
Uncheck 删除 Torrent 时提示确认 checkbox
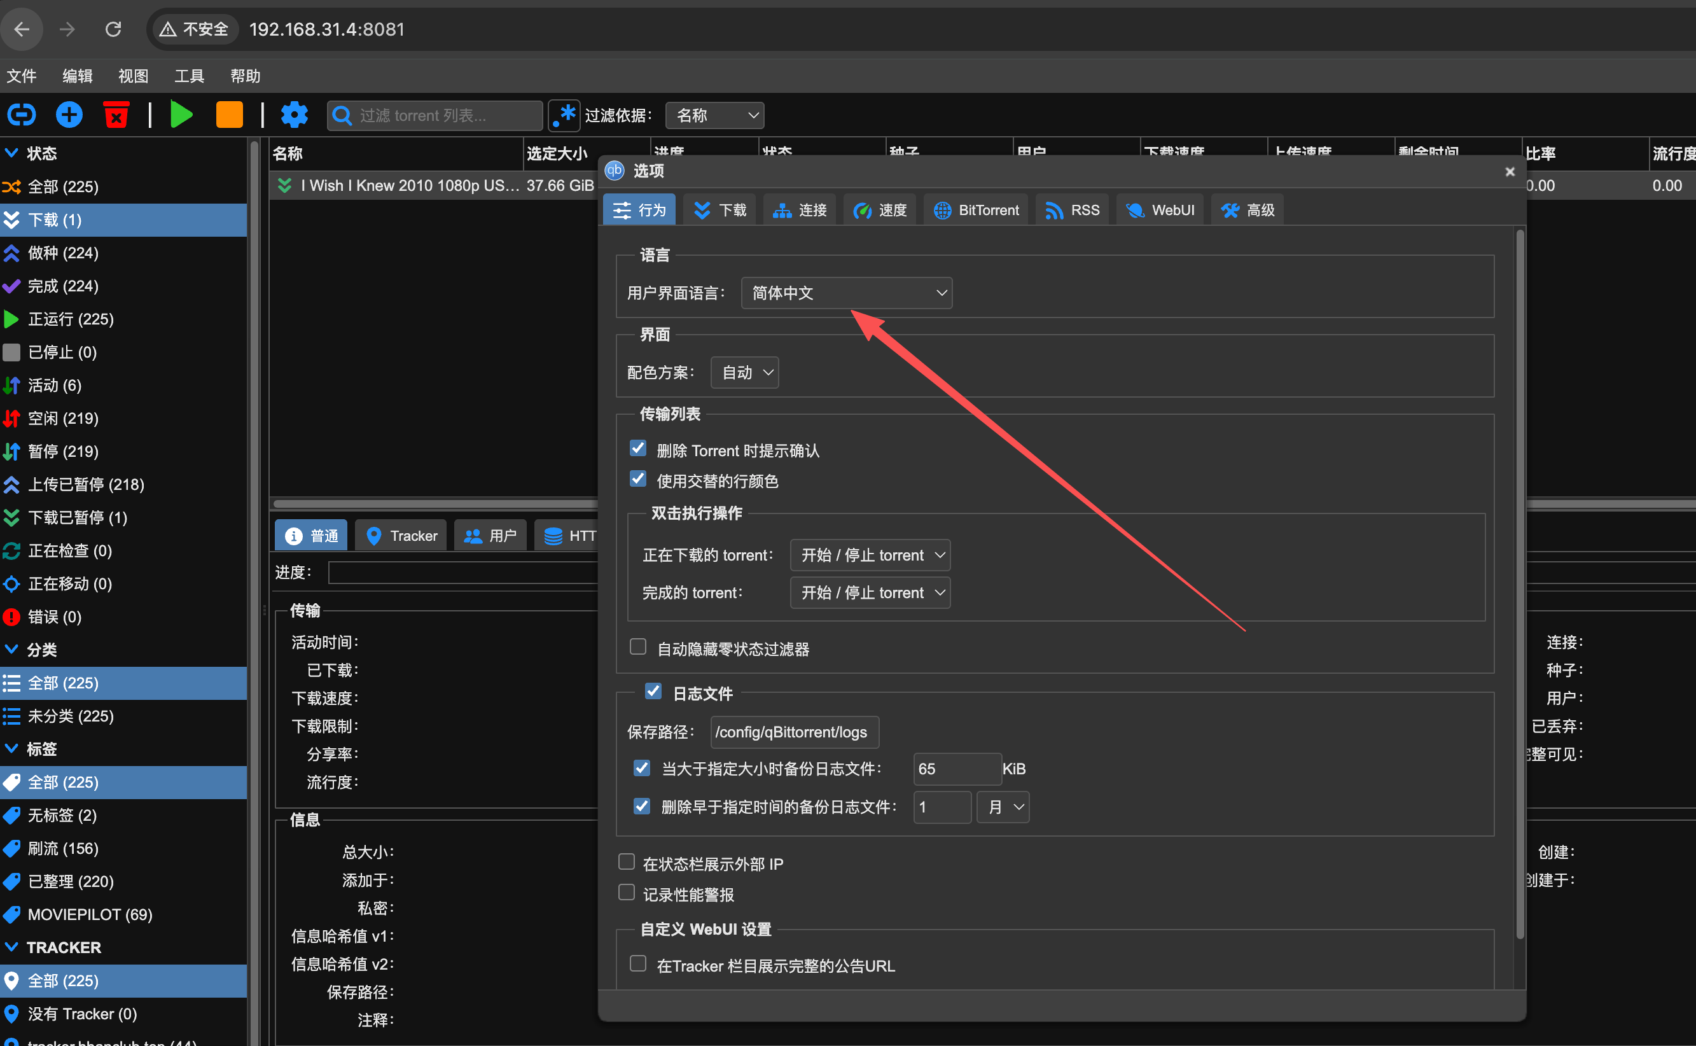click(x=637, y=449)
